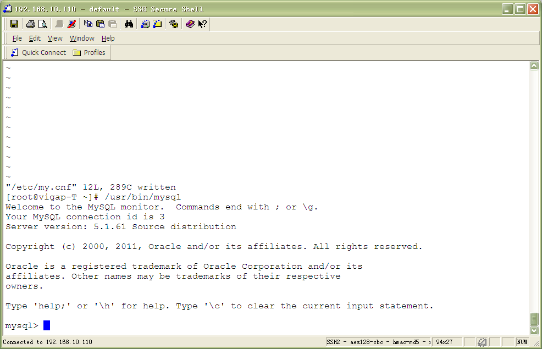Open the File menu
The image size is (542, 349).
[x=17, y=38]
